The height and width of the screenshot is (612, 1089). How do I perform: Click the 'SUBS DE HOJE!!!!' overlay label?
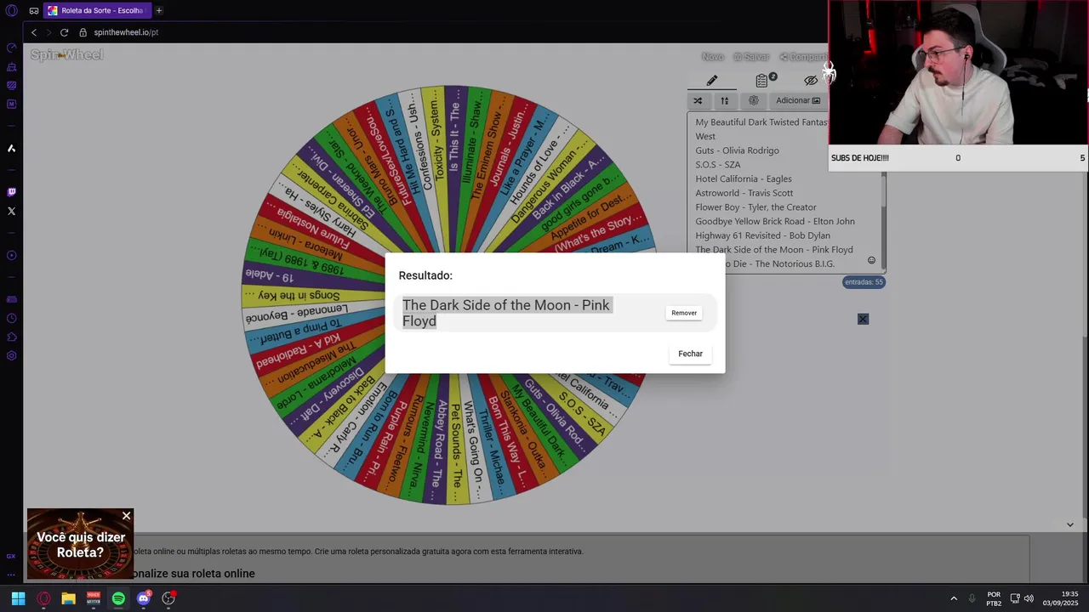click(x=859, y=158)
